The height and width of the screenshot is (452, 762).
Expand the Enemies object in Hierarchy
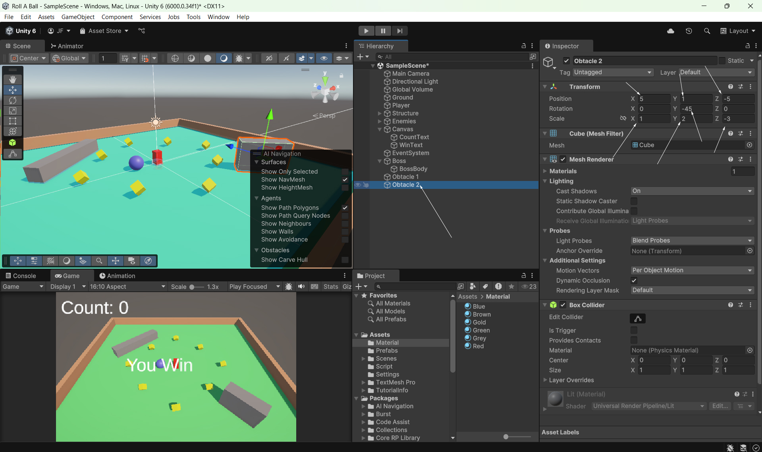380,121
